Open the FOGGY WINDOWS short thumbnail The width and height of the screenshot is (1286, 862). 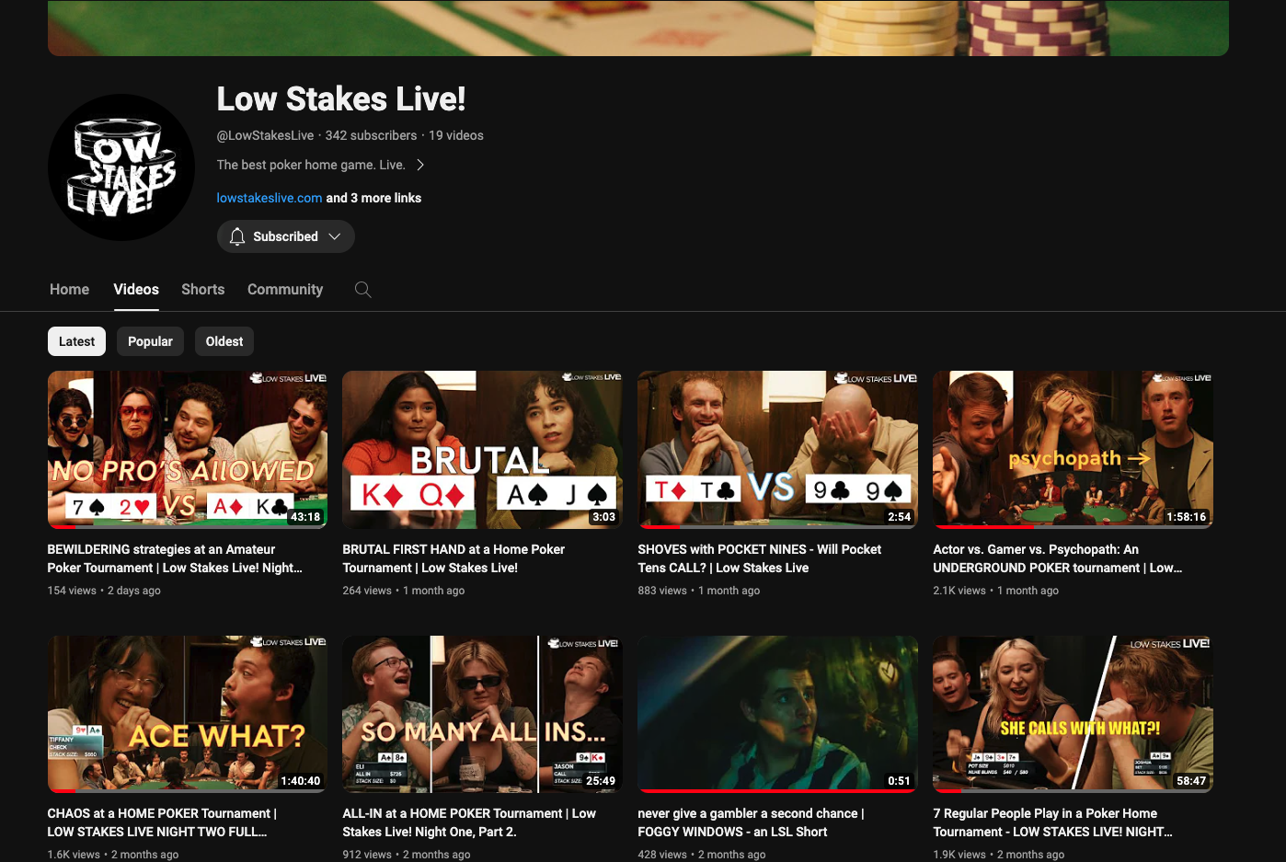pyautogui.click(x=777, y=714)
